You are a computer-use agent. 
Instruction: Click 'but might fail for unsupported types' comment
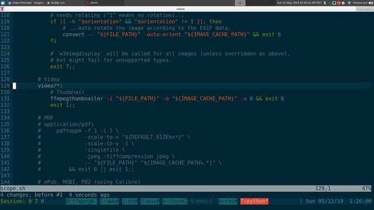click(x=110, y=60)
